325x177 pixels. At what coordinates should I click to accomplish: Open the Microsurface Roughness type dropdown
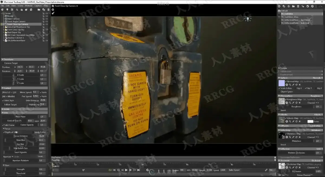pos(316,96)
